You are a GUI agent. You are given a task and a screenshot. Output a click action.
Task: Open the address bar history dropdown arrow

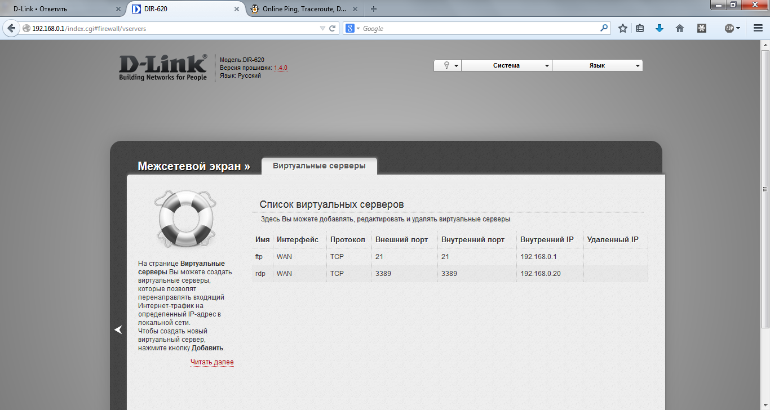322,28
